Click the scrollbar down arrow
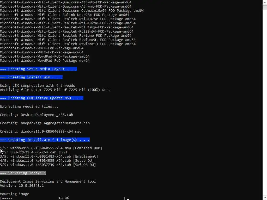This screenshot has width=267, height=200. tap(265, 198)
